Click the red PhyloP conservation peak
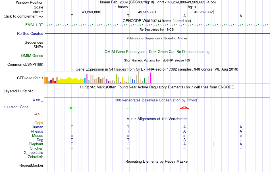The height and width of the screenshot is (172, 270). coord(184,108)
